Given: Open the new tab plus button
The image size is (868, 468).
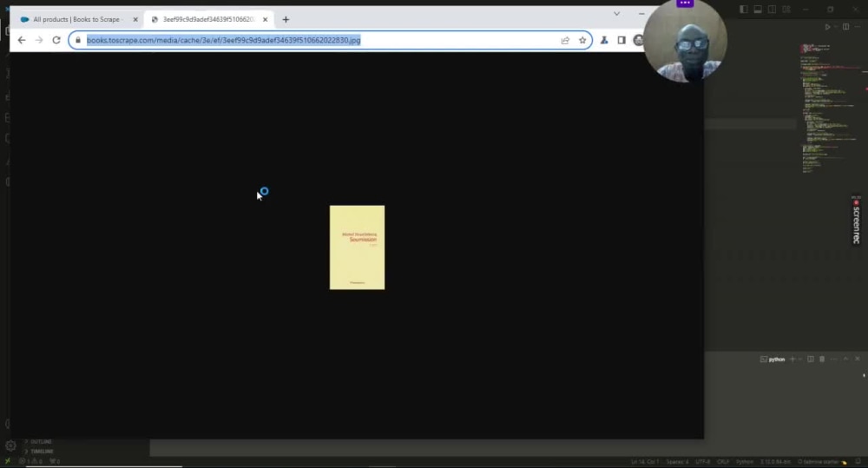Looking at the screenshot, I should 286,19.
